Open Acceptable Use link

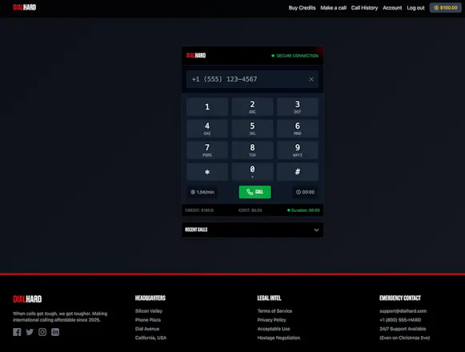(274, 329)
